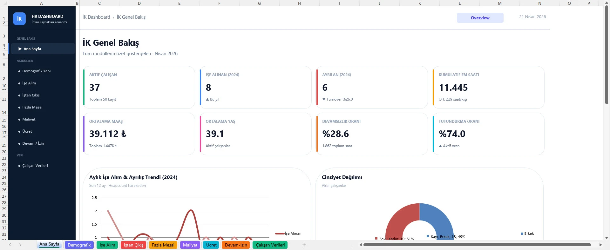Go to Fazla Mesai in the sidebar
This screenshot has height=250, width=610.
(x=32, y=107)
